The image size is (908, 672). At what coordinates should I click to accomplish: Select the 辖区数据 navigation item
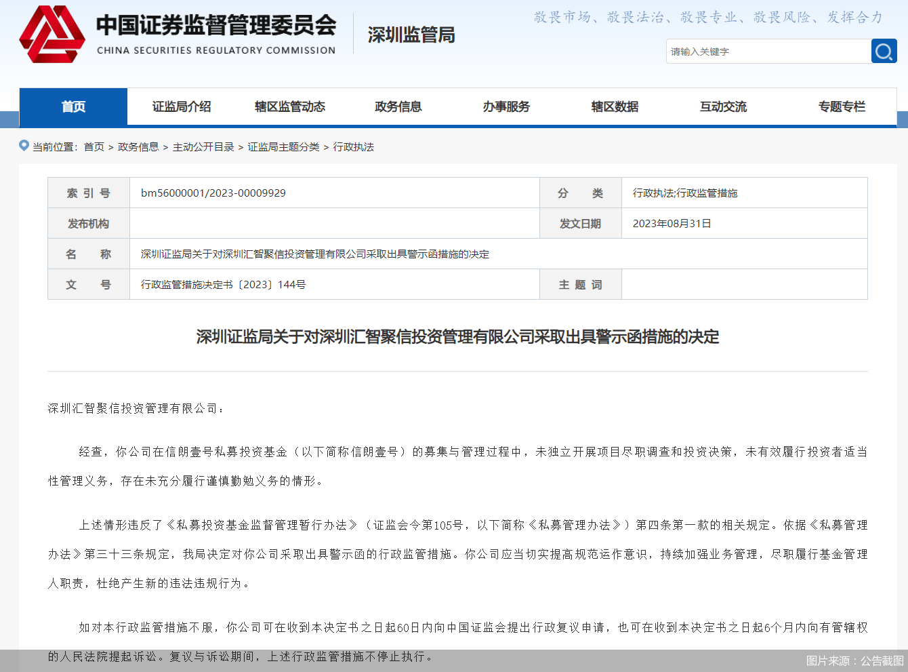coord(615,106)
